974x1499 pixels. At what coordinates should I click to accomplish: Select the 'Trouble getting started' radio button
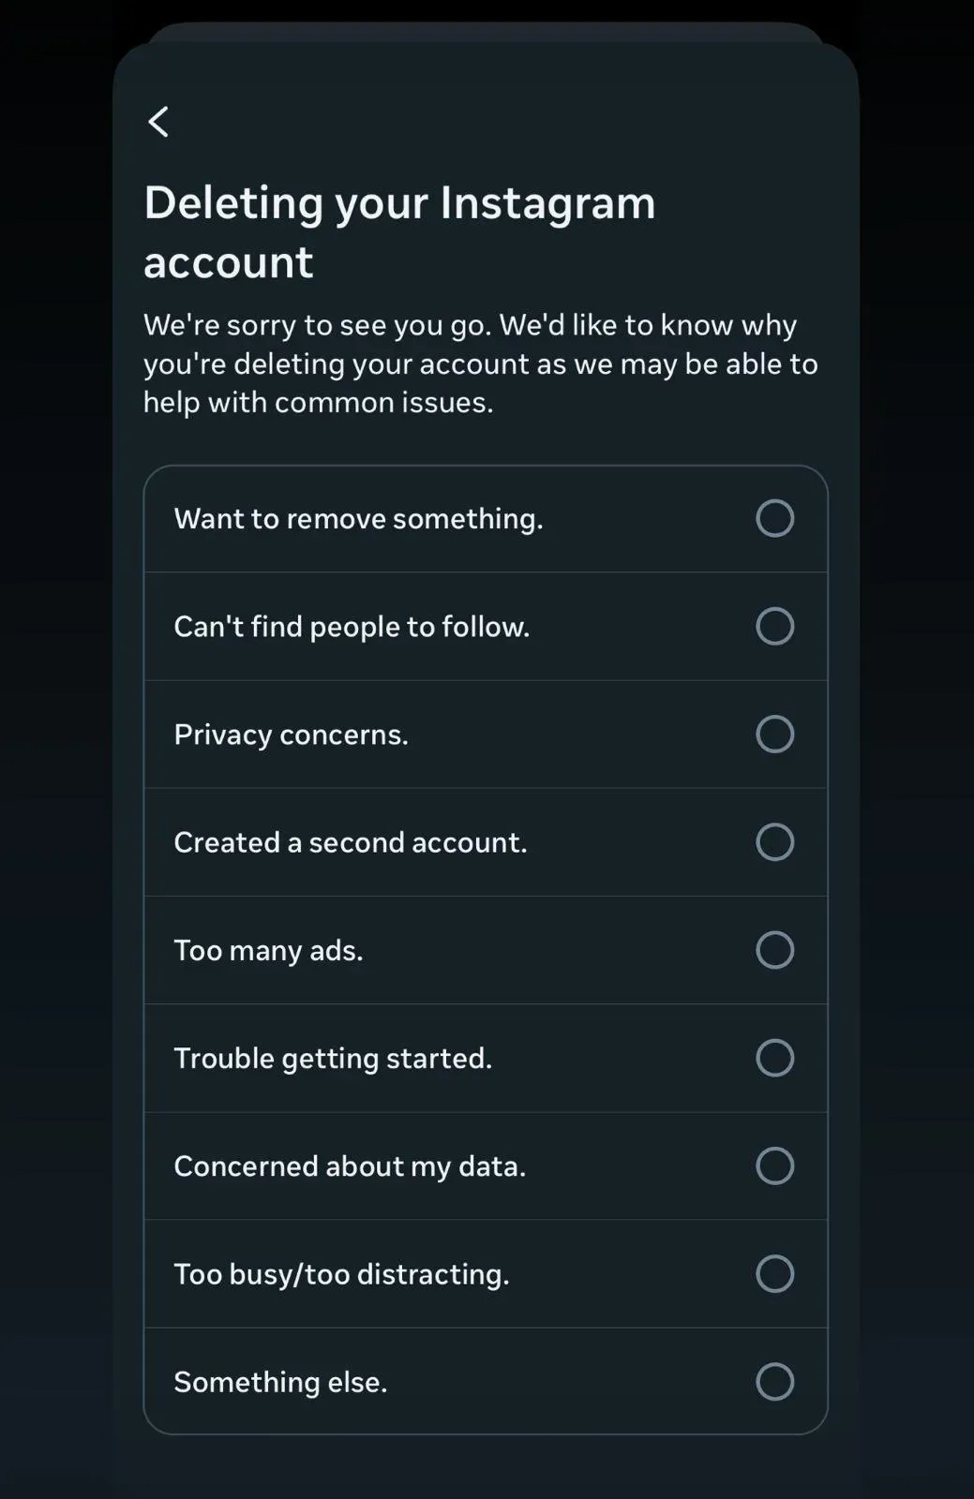(774, 1058)
